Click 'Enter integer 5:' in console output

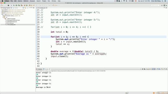(x=44, y=84)
